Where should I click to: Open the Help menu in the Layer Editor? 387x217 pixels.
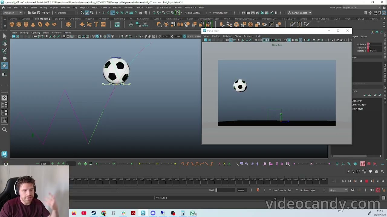355,91
